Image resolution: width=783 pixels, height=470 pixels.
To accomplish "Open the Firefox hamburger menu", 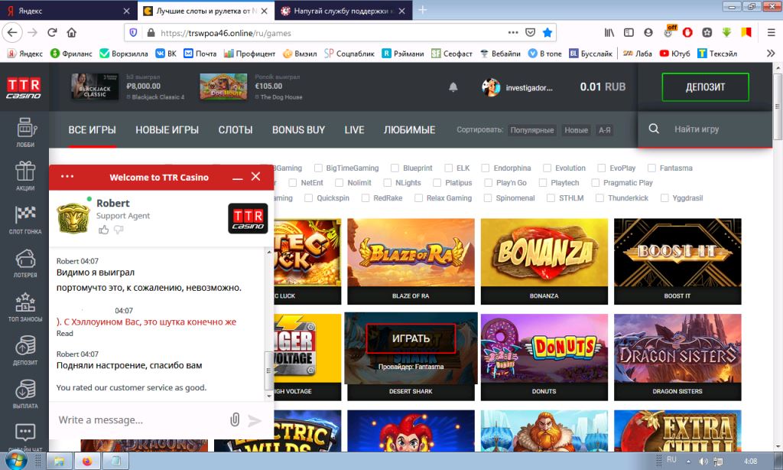I will 771,32.
